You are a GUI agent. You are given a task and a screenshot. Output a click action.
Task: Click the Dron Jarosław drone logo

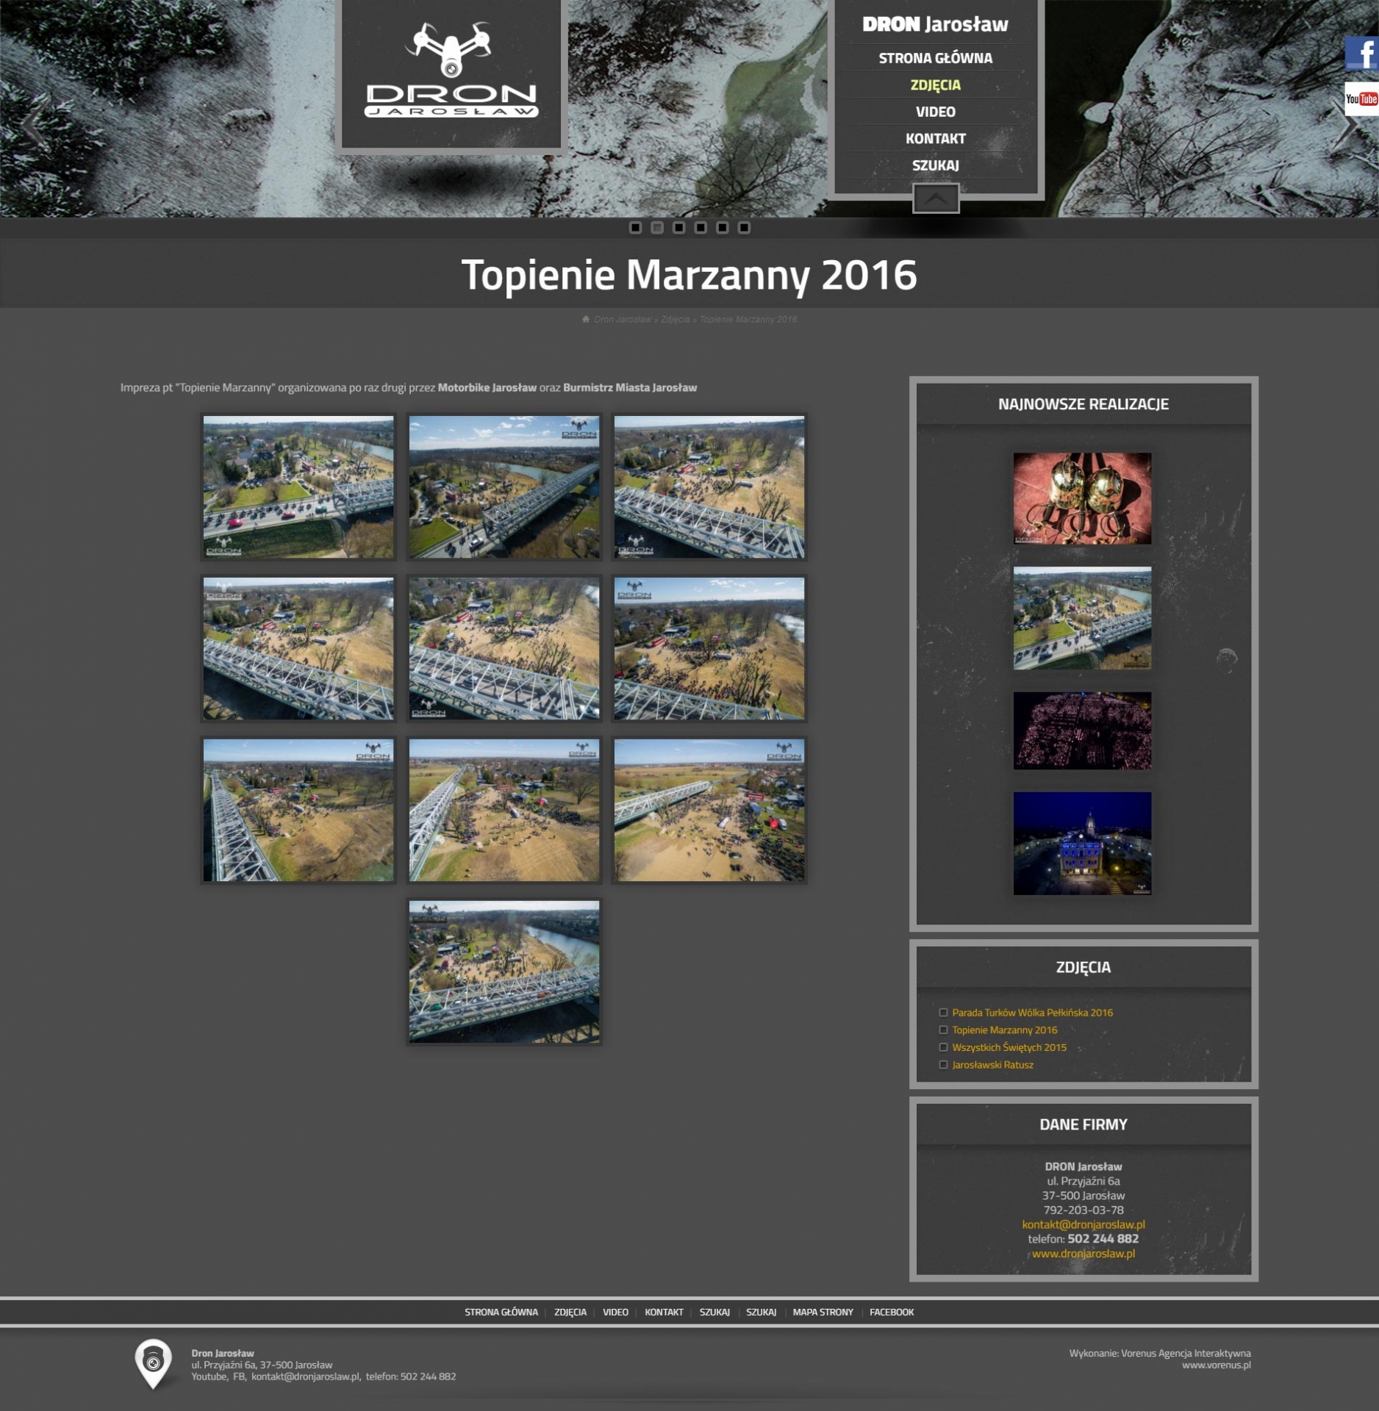click(x=451, y=73)
